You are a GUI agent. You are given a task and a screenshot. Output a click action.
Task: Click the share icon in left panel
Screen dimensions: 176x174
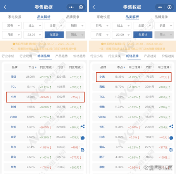[x=83, y=126]
